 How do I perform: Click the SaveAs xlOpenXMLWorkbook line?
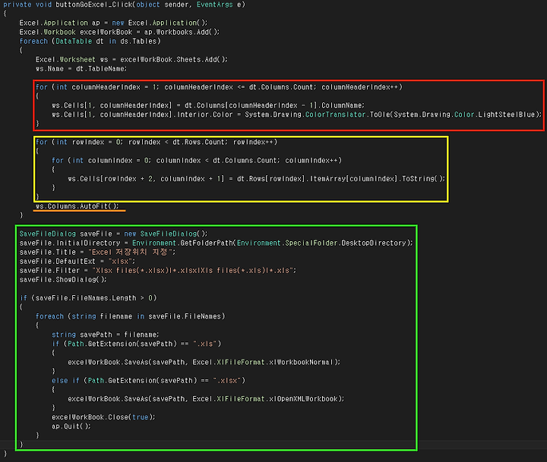[x=206, y=399]
